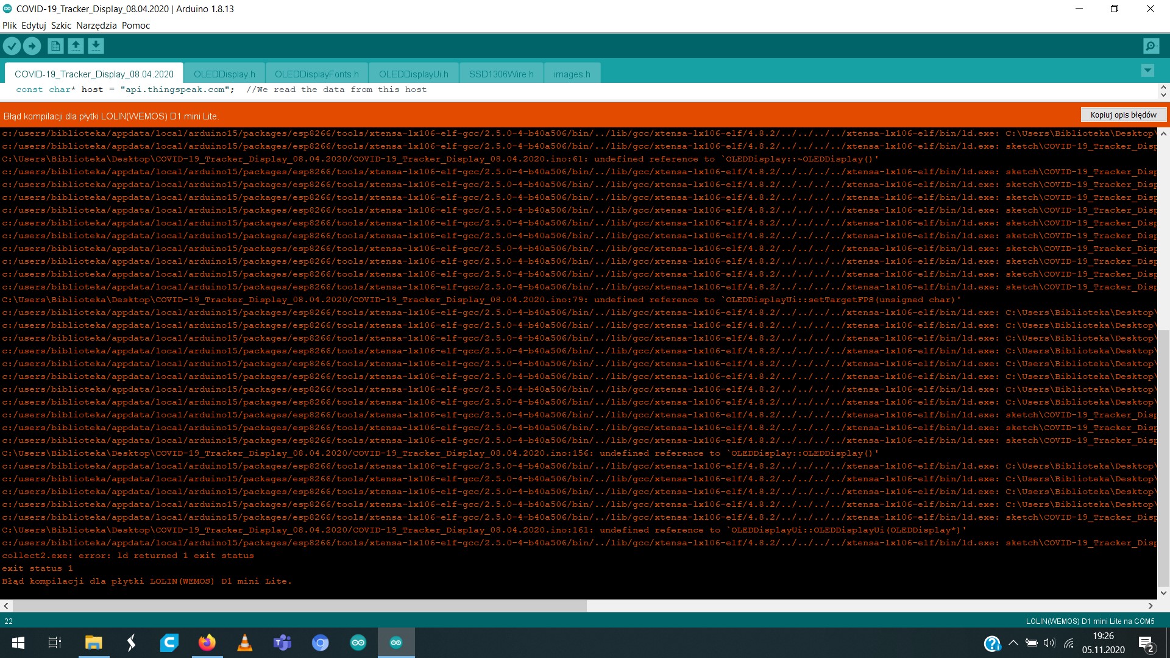Screen dimensions: 1170x658
Task: Open the Wi-Fi network tray icon
Action: (x=1069, y=643)
